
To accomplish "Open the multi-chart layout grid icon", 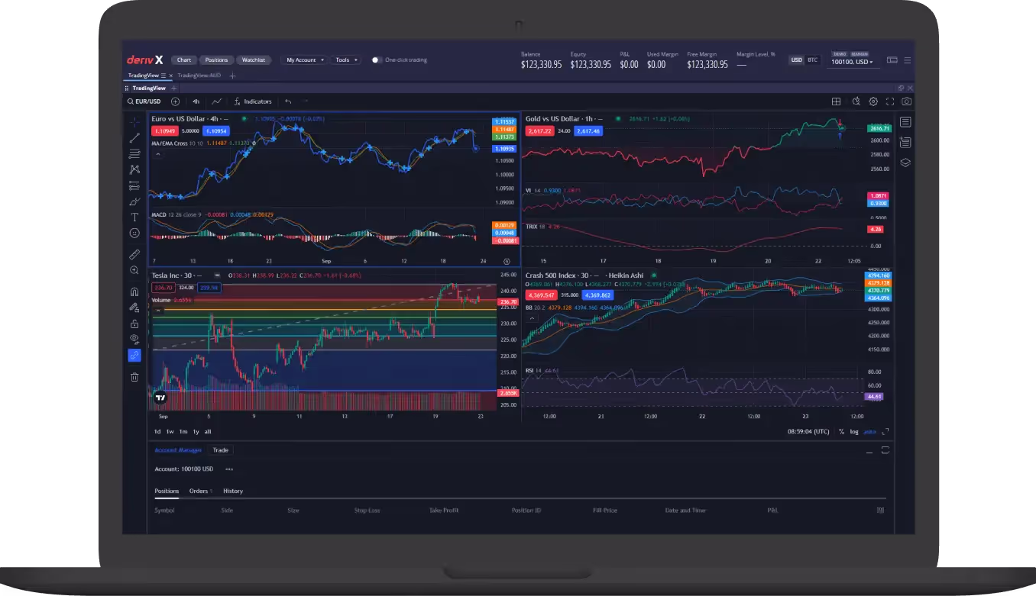I will pyautogui.click(x=836, y=101).
